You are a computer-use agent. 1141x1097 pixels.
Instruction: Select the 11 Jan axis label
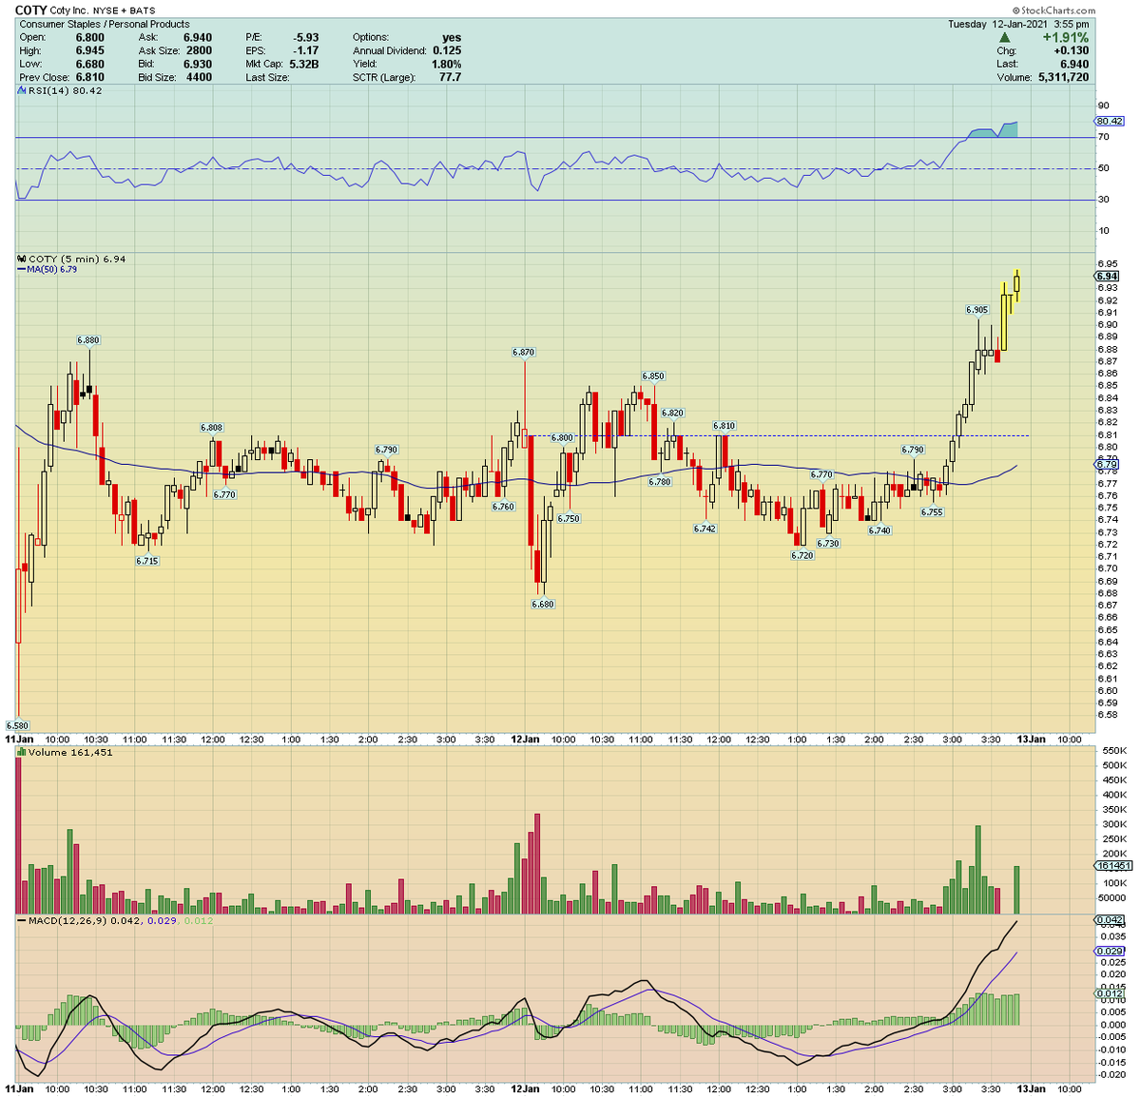click(x=21, y=738)
